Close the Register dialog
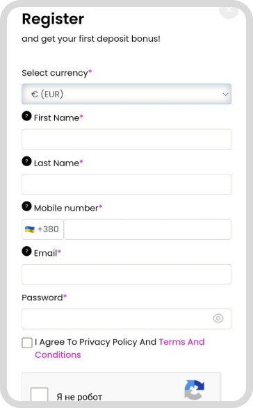 [x=229, y=10]
